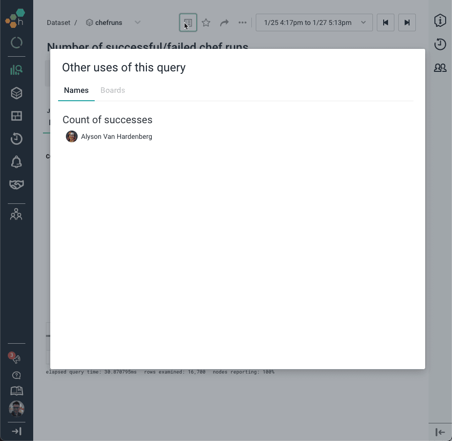Click the user profile avatar in sidebar
The image size is (452, 441).
(x=17, y=409)
